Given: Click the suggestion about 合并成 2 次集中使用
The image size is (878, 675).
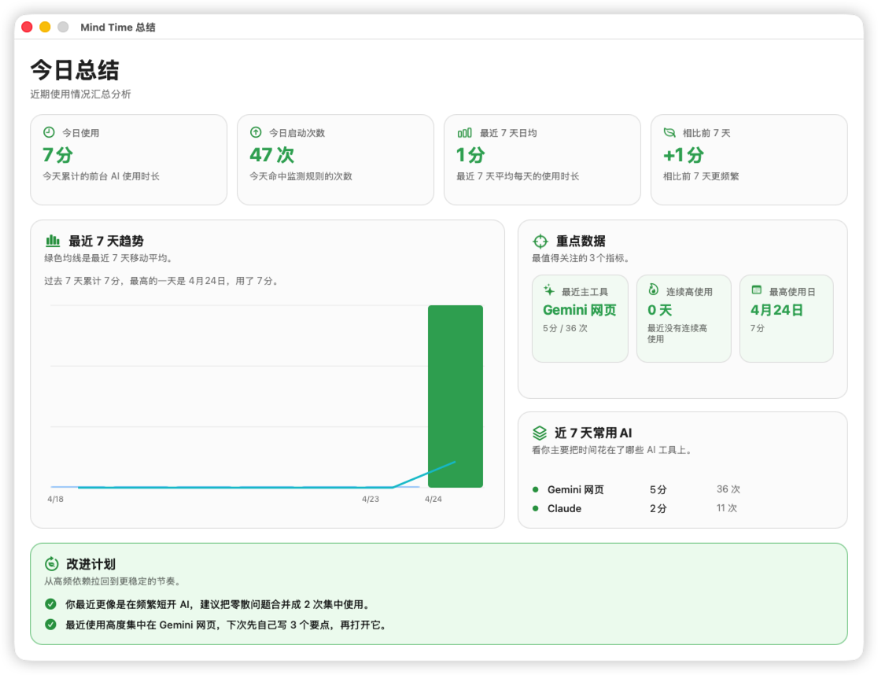Looking at the screenshot, I should (219, 604).
